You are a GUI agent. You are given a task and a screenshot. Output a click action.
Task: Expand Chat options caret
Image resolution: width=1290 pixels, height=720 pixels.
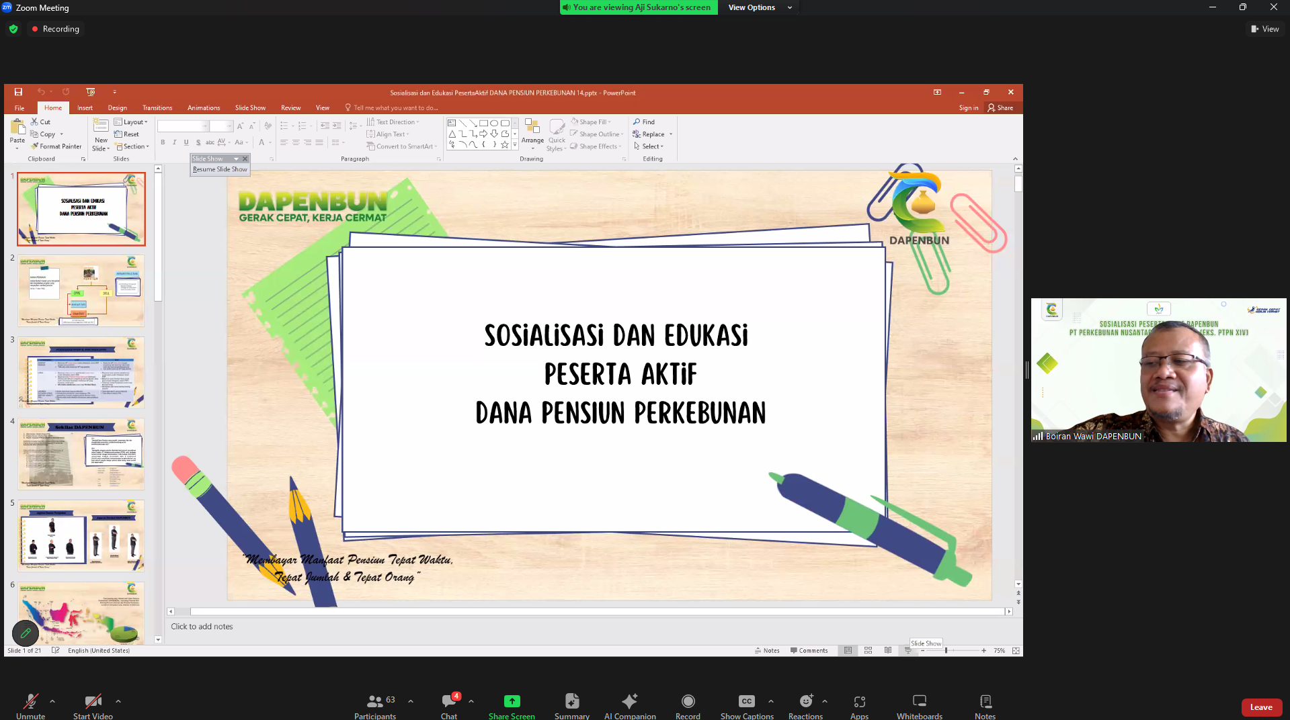471,701
